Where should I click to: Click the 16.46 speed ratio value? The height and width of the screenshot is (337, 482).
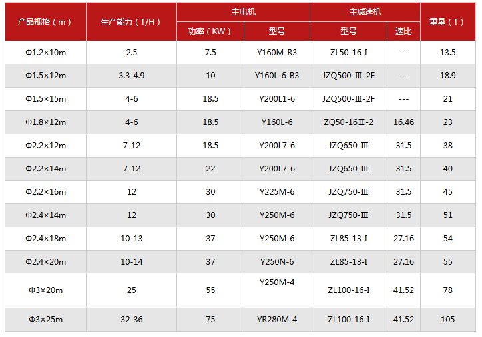(403, 122)
